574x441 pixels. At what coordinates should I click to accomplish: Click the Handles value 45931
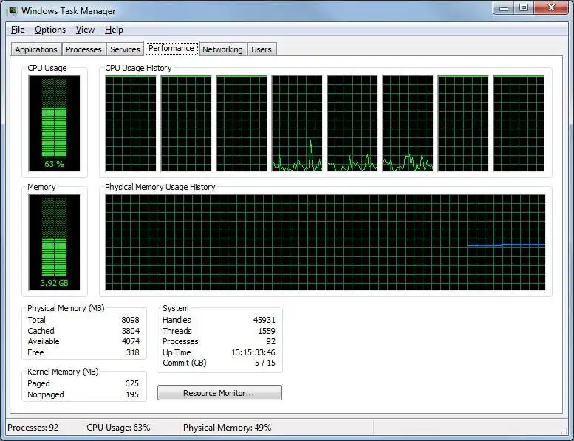(x=264, y=320)
